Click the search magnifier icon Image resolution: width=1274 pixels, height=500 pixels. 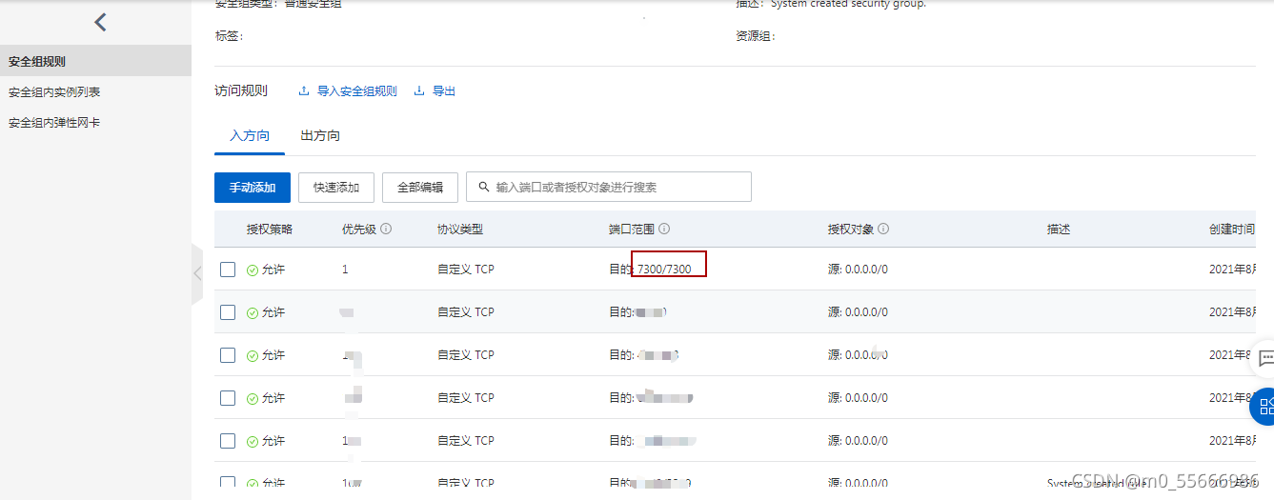coord(484,188)
